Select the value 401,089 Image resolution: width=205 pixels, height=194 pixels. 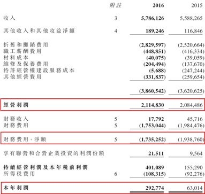155,167
